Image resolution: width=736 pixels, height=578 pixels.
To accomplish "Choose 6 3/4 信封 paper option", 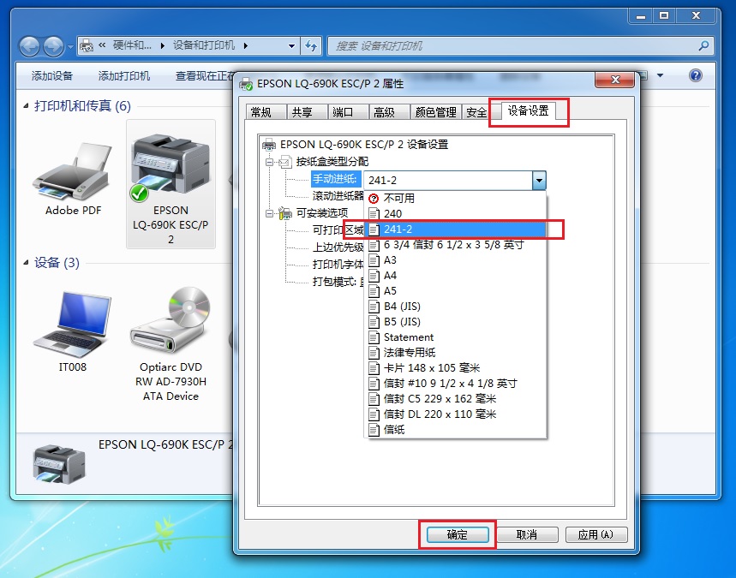I will click(455, 245).
